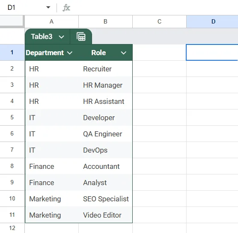The width and height of the screenshot is (238, 233).
Task: Click Finance cell in row 8
Action: click(x=52, y=166)
